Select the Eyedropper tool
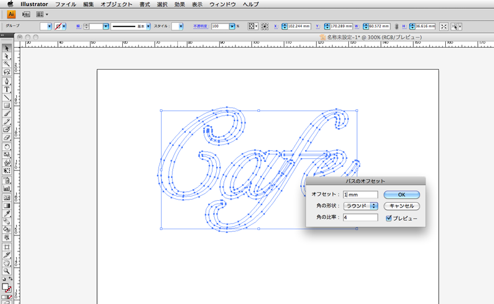The width and height of the screenshot is (494, 304). click(x=7, y=214)
